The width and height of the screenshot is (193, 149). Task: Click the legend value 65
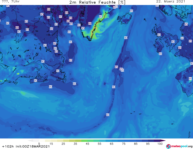coord(112,144)
